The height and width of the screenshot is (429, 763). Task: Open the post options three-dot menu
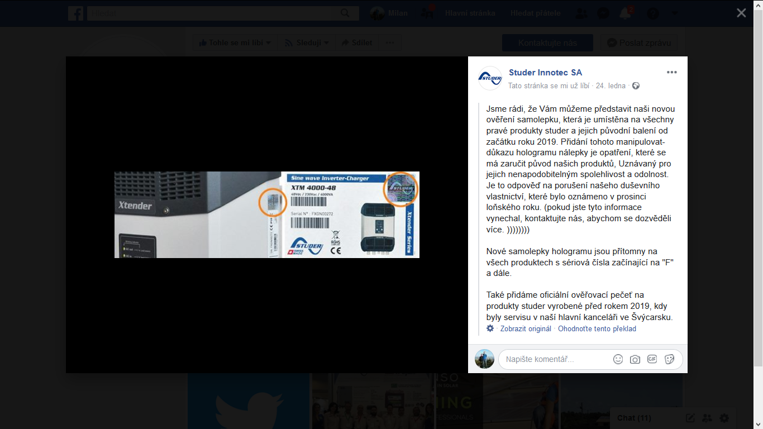[x=672, y=73]
